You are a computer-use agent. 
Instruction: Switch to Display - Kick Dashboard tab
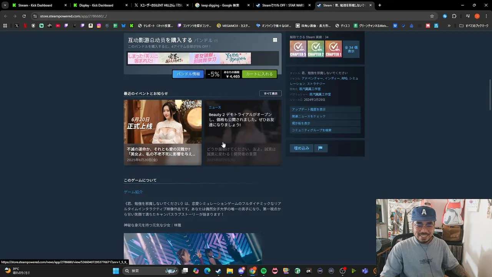96,5
